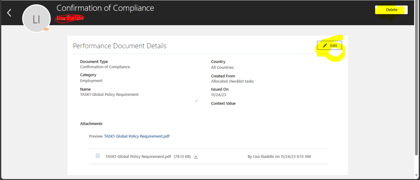Download the attachment using the download arrow icon
This screenshot has height=180, width=420.
(x=196, y=156)
